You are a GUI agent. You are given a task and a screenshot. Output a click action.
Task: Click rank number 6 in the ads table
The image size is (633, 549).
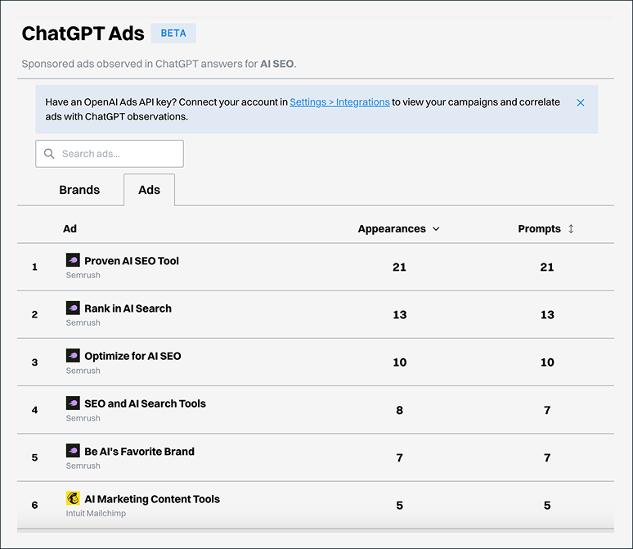34,506
